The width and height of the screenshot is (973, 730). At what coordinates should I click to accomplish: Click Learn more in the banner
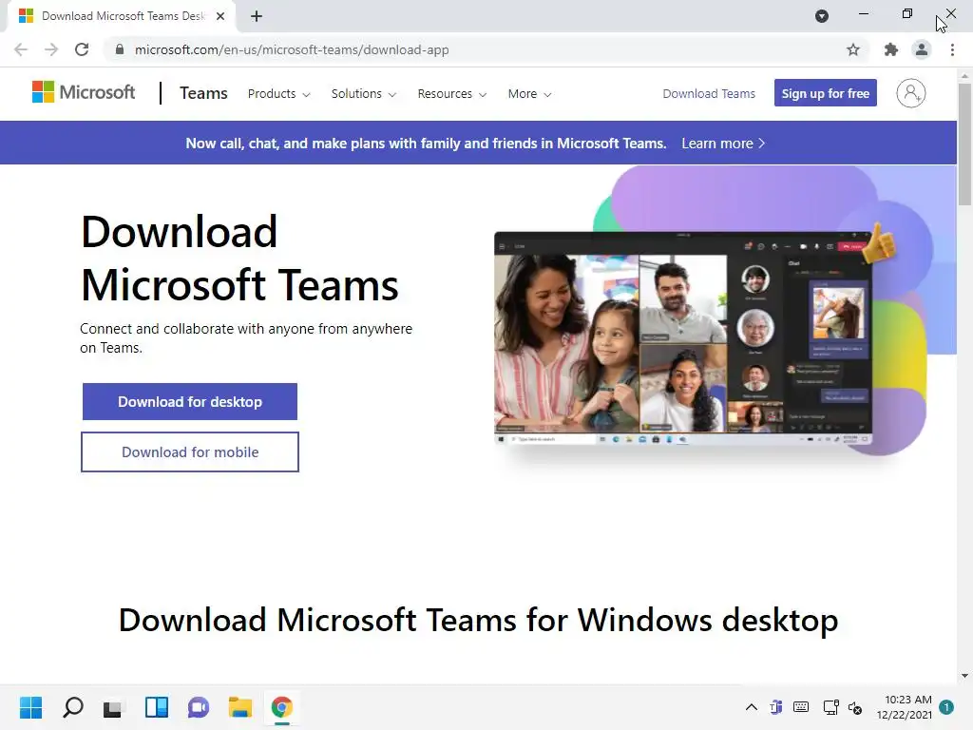pyautogui.click(x=723, y=144)
